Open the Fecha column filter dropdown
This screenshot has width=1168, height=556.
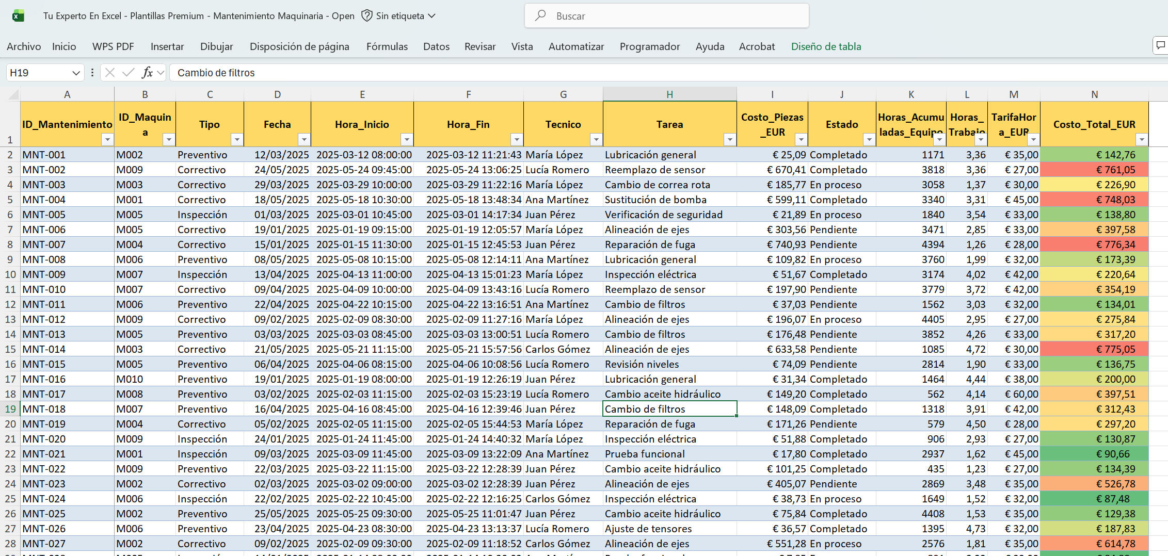[305, 139]
